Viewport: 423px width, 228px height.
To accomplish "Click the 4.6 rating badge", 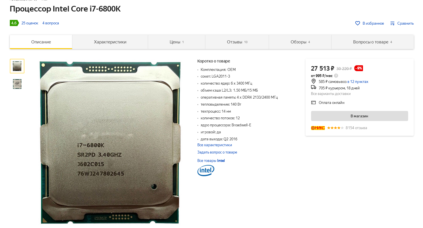I will point(14,23).
